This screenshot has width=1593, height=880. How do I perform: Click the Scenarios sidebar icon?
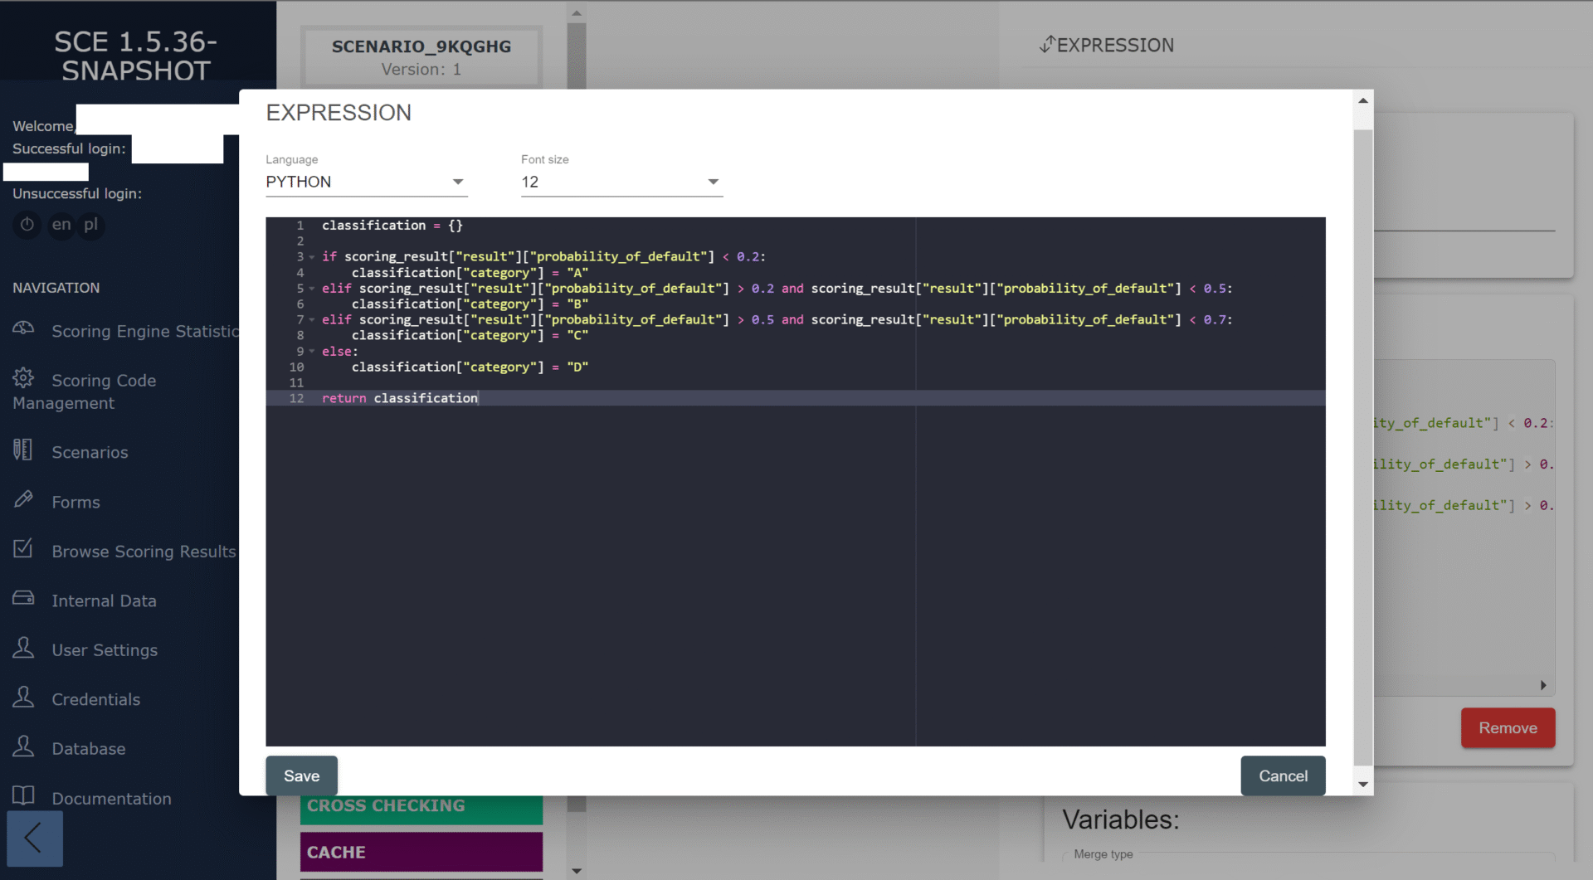click(x=23, y=450)
